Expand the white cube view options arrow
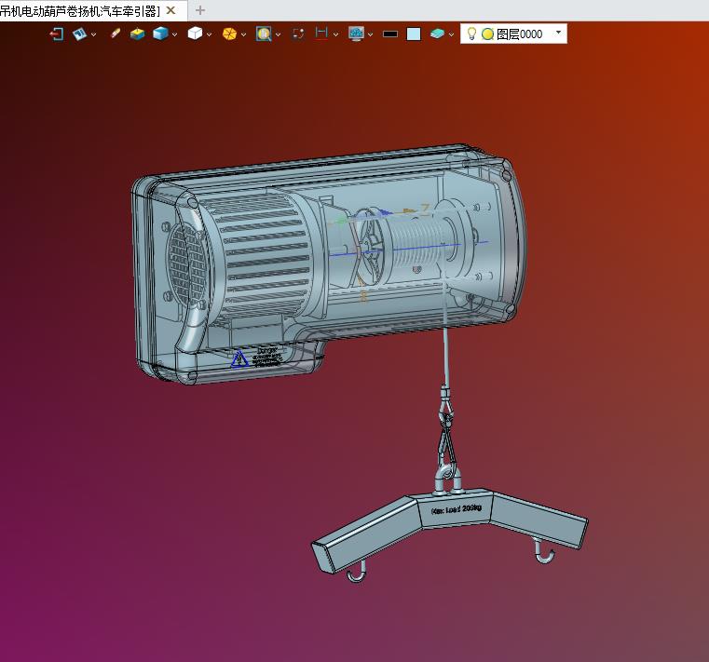 (210, 34)
